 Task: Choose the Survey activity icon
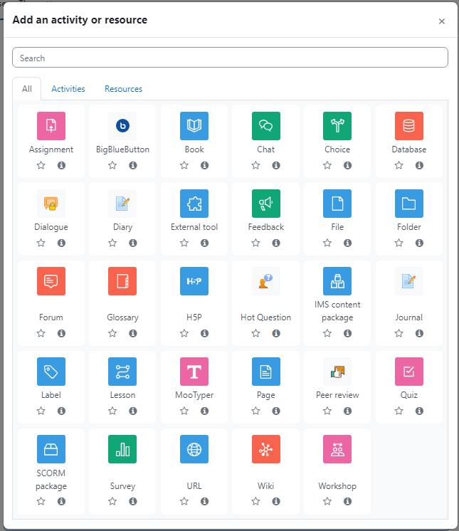point(122,448)
